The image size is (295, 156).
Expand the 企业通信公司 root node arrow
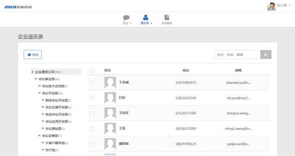tap(32, 72)
